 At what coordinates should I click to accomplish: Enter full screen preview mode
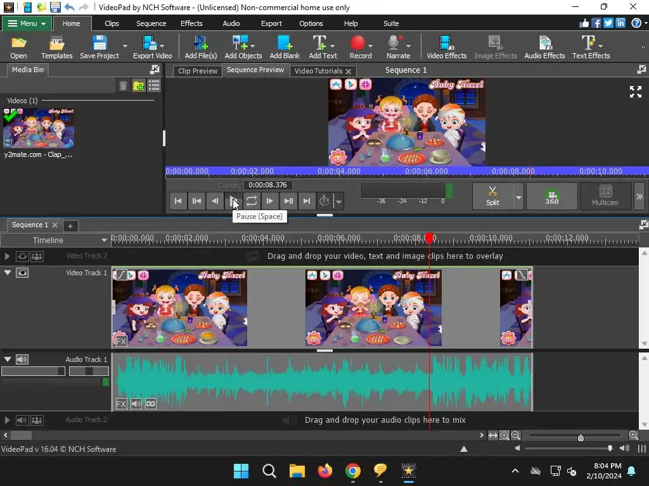pos(635,92)
